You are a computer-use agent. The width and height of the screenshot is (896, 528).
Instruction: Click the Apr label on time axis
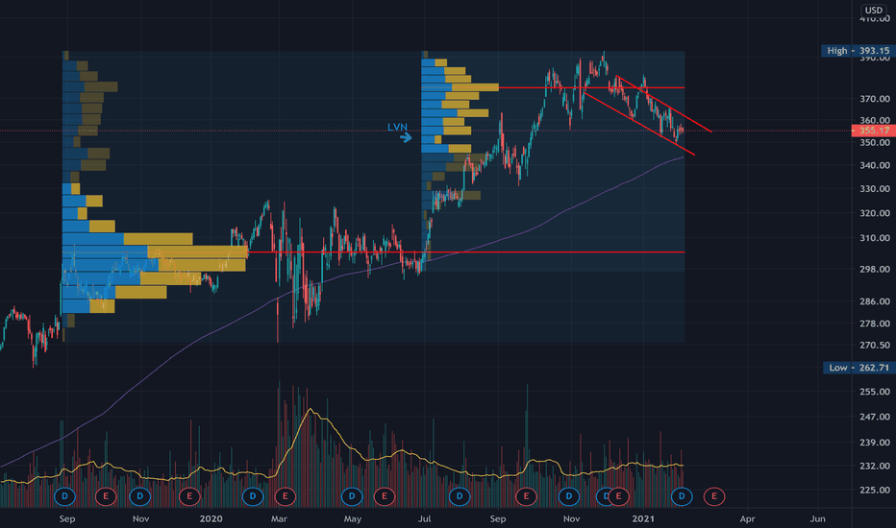[747, 518]
